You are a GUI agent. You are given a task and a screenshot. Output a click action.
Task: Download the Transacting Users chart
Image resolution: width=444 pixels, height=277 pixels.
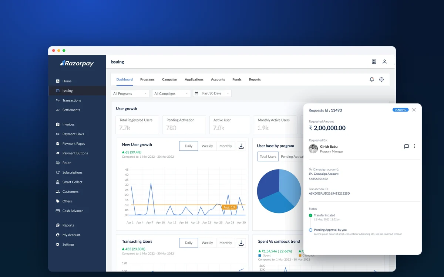[241, 243]
